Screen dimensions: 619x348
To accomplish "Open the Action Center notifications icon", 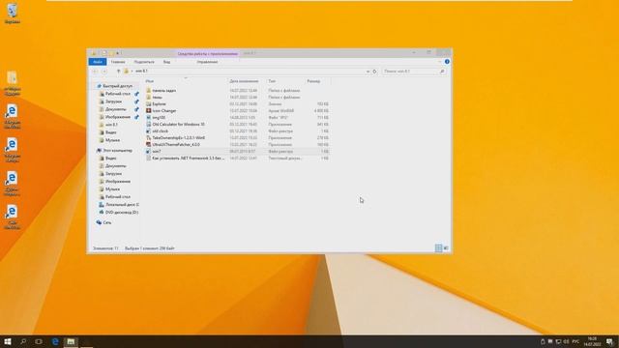I will pos(609,341).
